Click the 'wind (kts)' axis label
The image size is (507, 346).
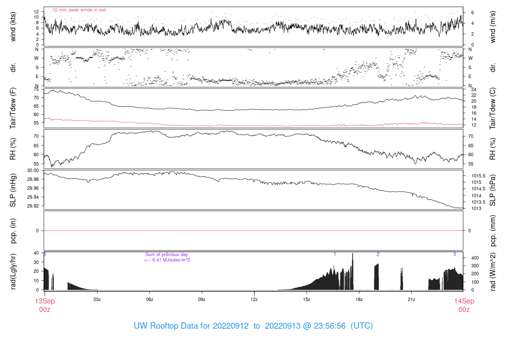13,27
